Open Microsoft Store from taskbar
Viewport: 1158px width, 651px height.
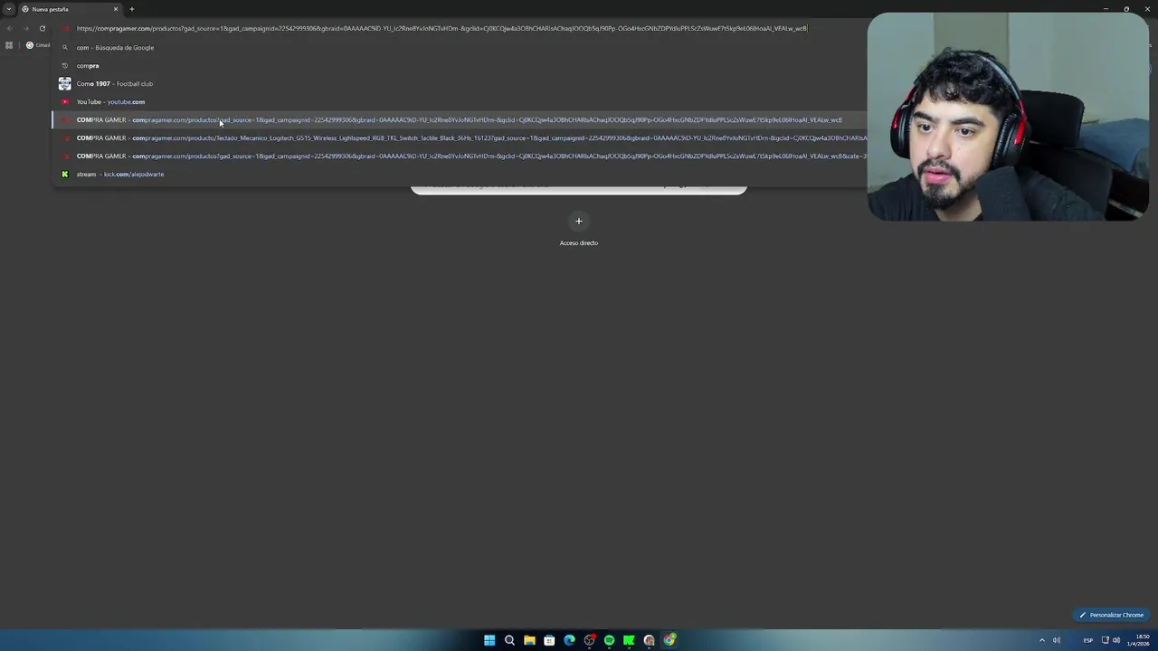(549, 640)
